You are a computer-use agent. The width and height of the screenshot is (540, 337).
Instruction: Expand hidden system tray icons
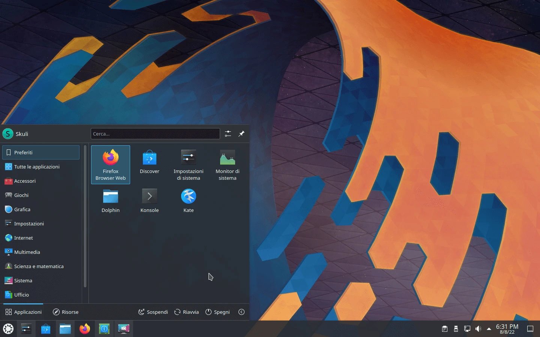(488, 328)
